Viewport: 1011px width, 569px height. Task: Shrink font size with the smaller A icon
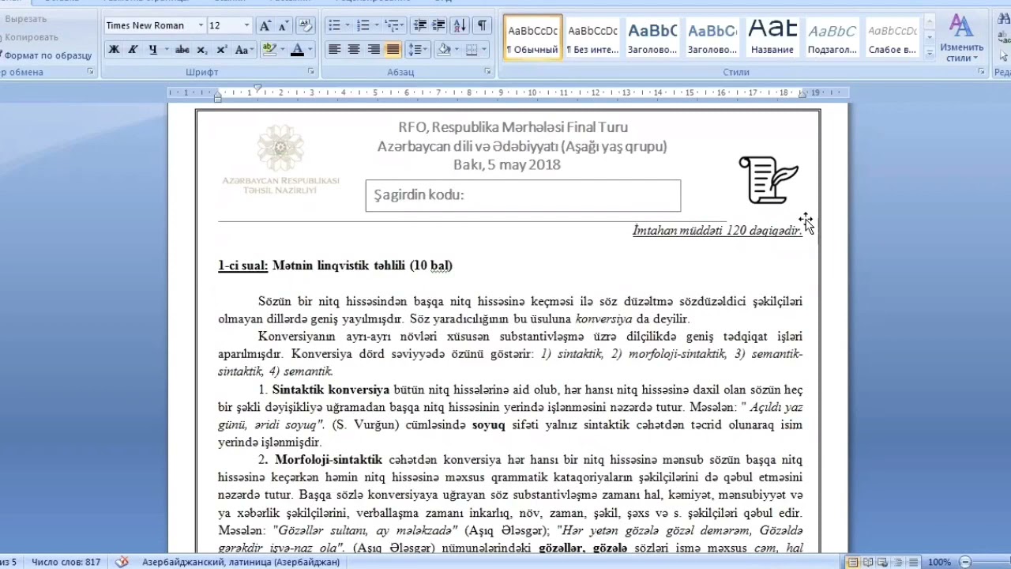point(283,26)
